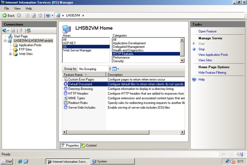Select Web Server Manager in Areas list
The width and height of the screenshot is (247, 165).
click(x=86, y=50)
